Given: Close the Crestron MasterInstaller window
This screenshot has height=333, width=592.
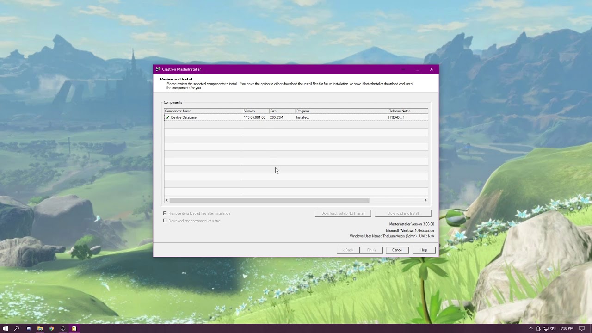Looking at the screenshot, I should click(432, 69).
